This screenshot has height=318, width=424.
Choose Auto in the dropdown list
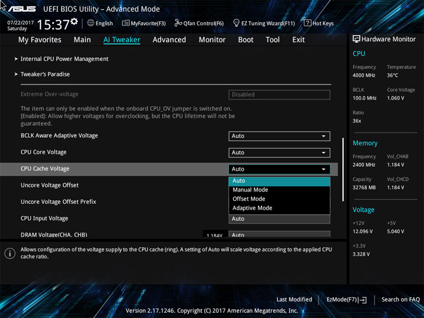tap(279, 181)
